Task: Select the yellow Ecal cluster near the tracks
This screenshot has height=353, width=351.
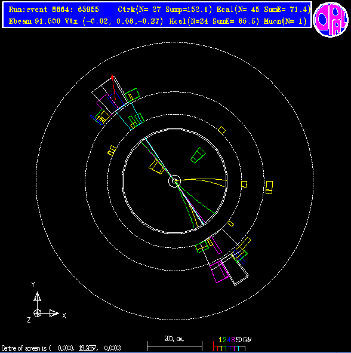Action: (x=157, y=167)
